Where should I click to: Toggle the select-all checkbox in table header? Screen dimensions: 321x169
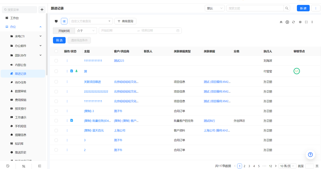[56, 51]
